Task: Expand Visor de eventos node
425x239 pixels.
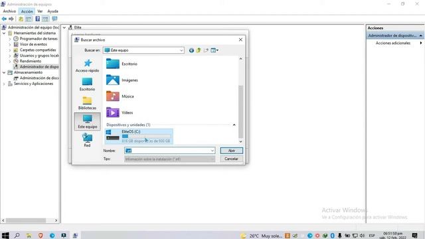Action: (10, 44)
